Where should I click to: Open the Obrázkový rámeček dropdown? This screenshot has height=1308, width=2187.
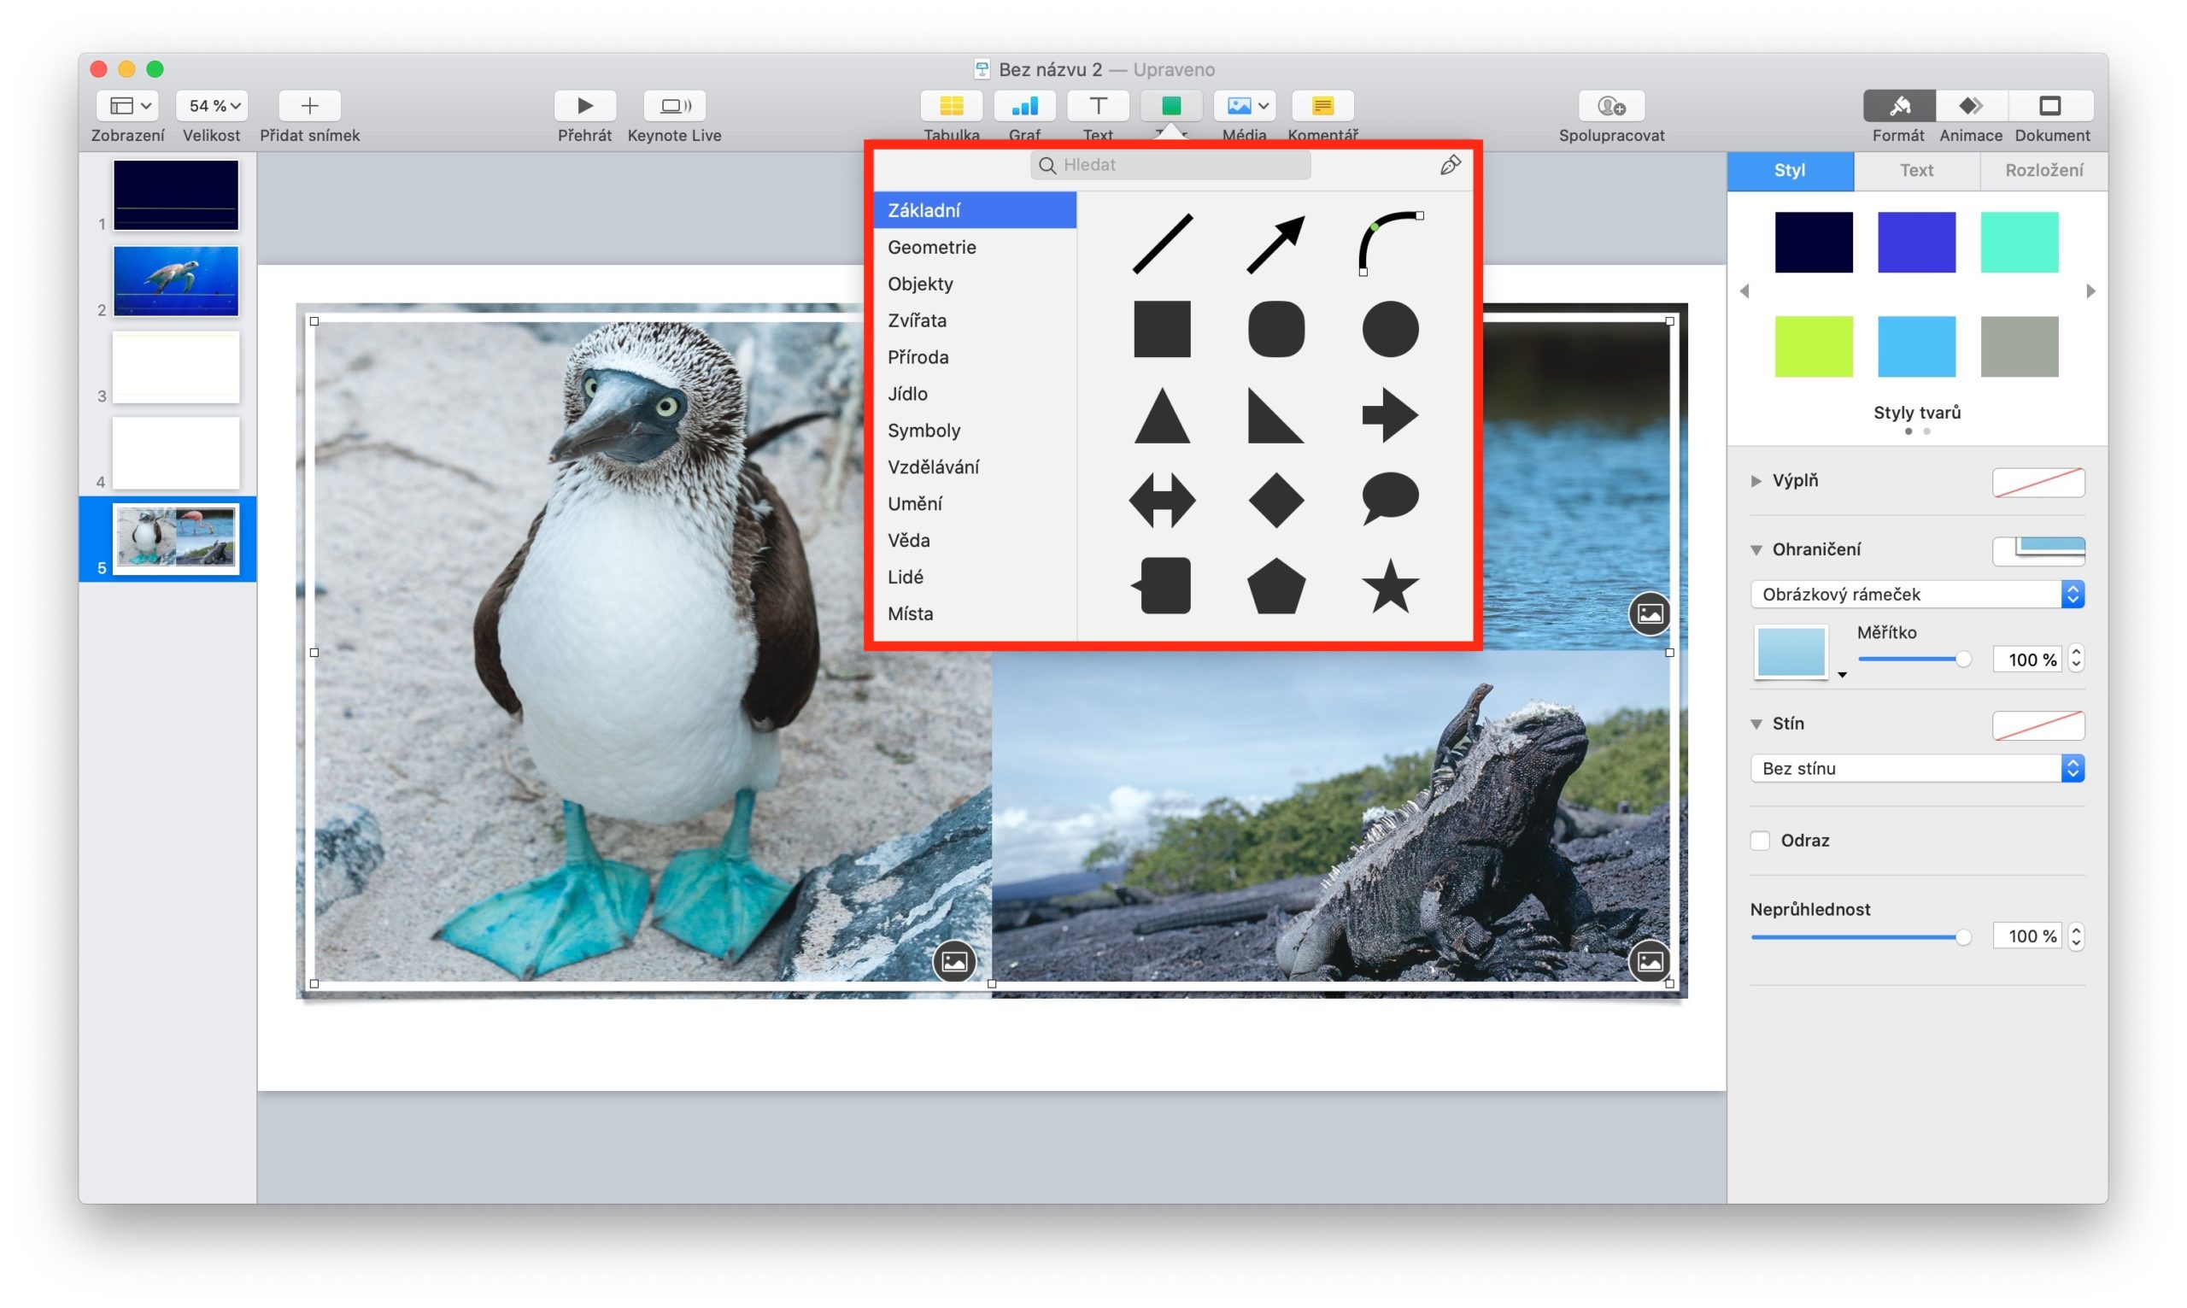(1916, 594)
